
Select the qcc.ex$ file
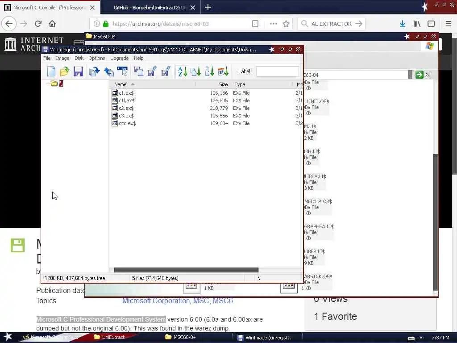pyautogui.click(x=124, y=123)
